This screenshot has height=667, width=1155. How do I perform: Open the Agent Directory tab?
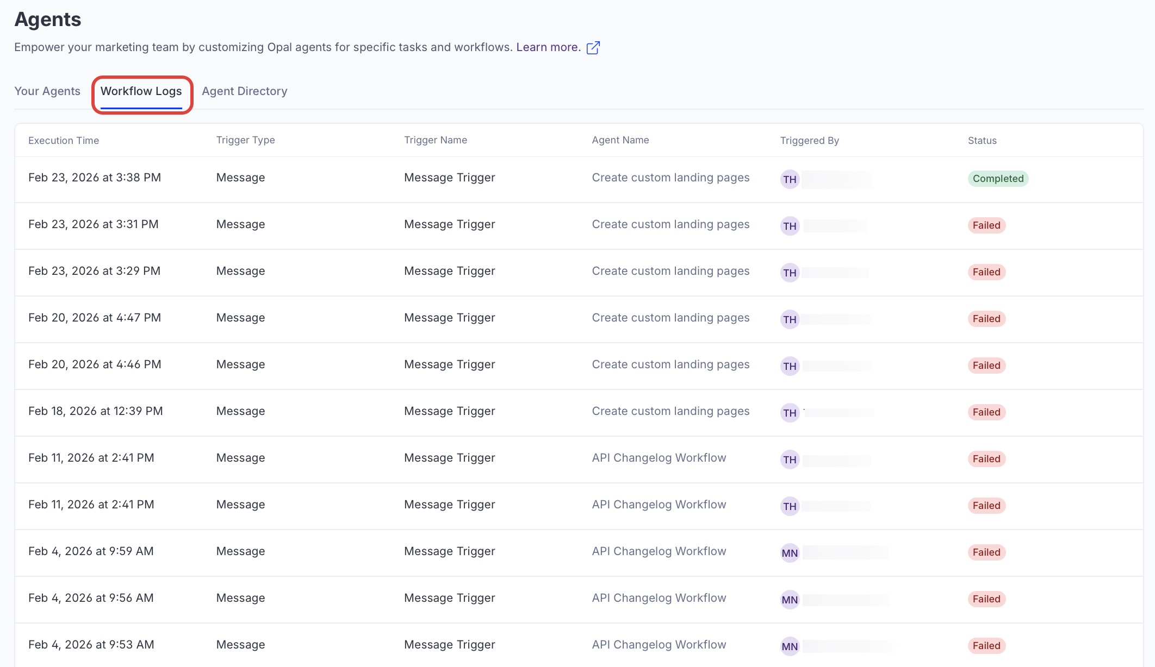245,91
